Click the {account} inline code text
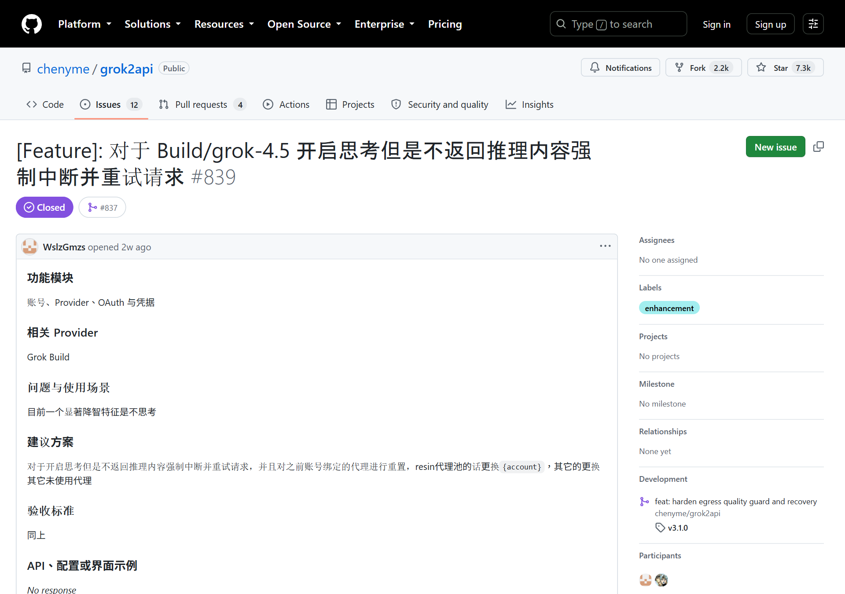The width and height of the screenshot is (845, 594). pyautogui.click(x=522, y=467)
